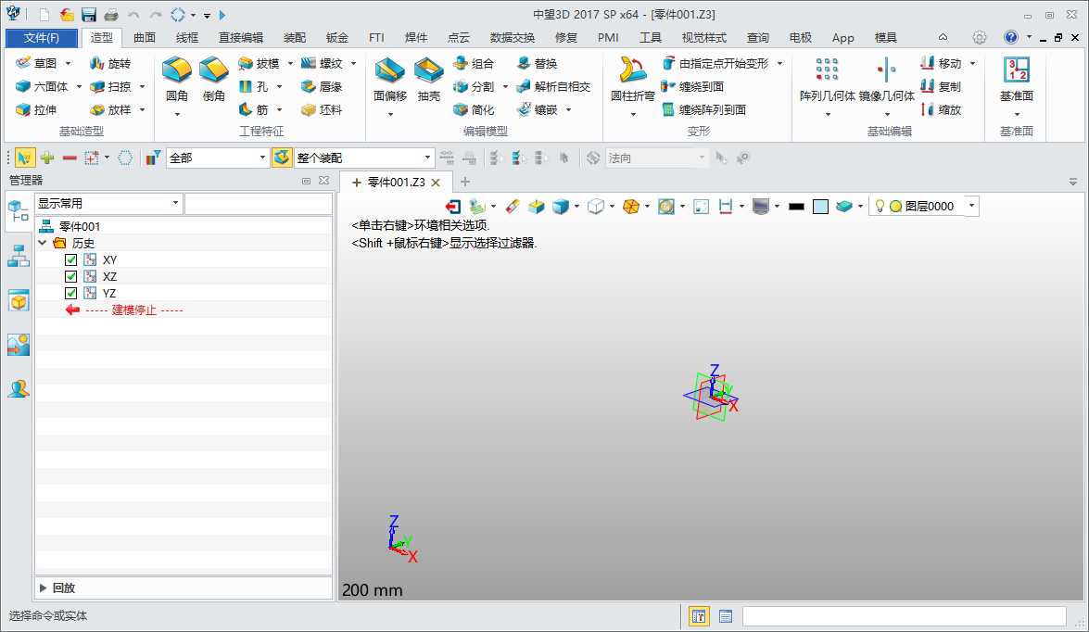Viewport: 1089px width, 632px height.
Task: Select the 六面体 block tool
Action: point(42,87)
